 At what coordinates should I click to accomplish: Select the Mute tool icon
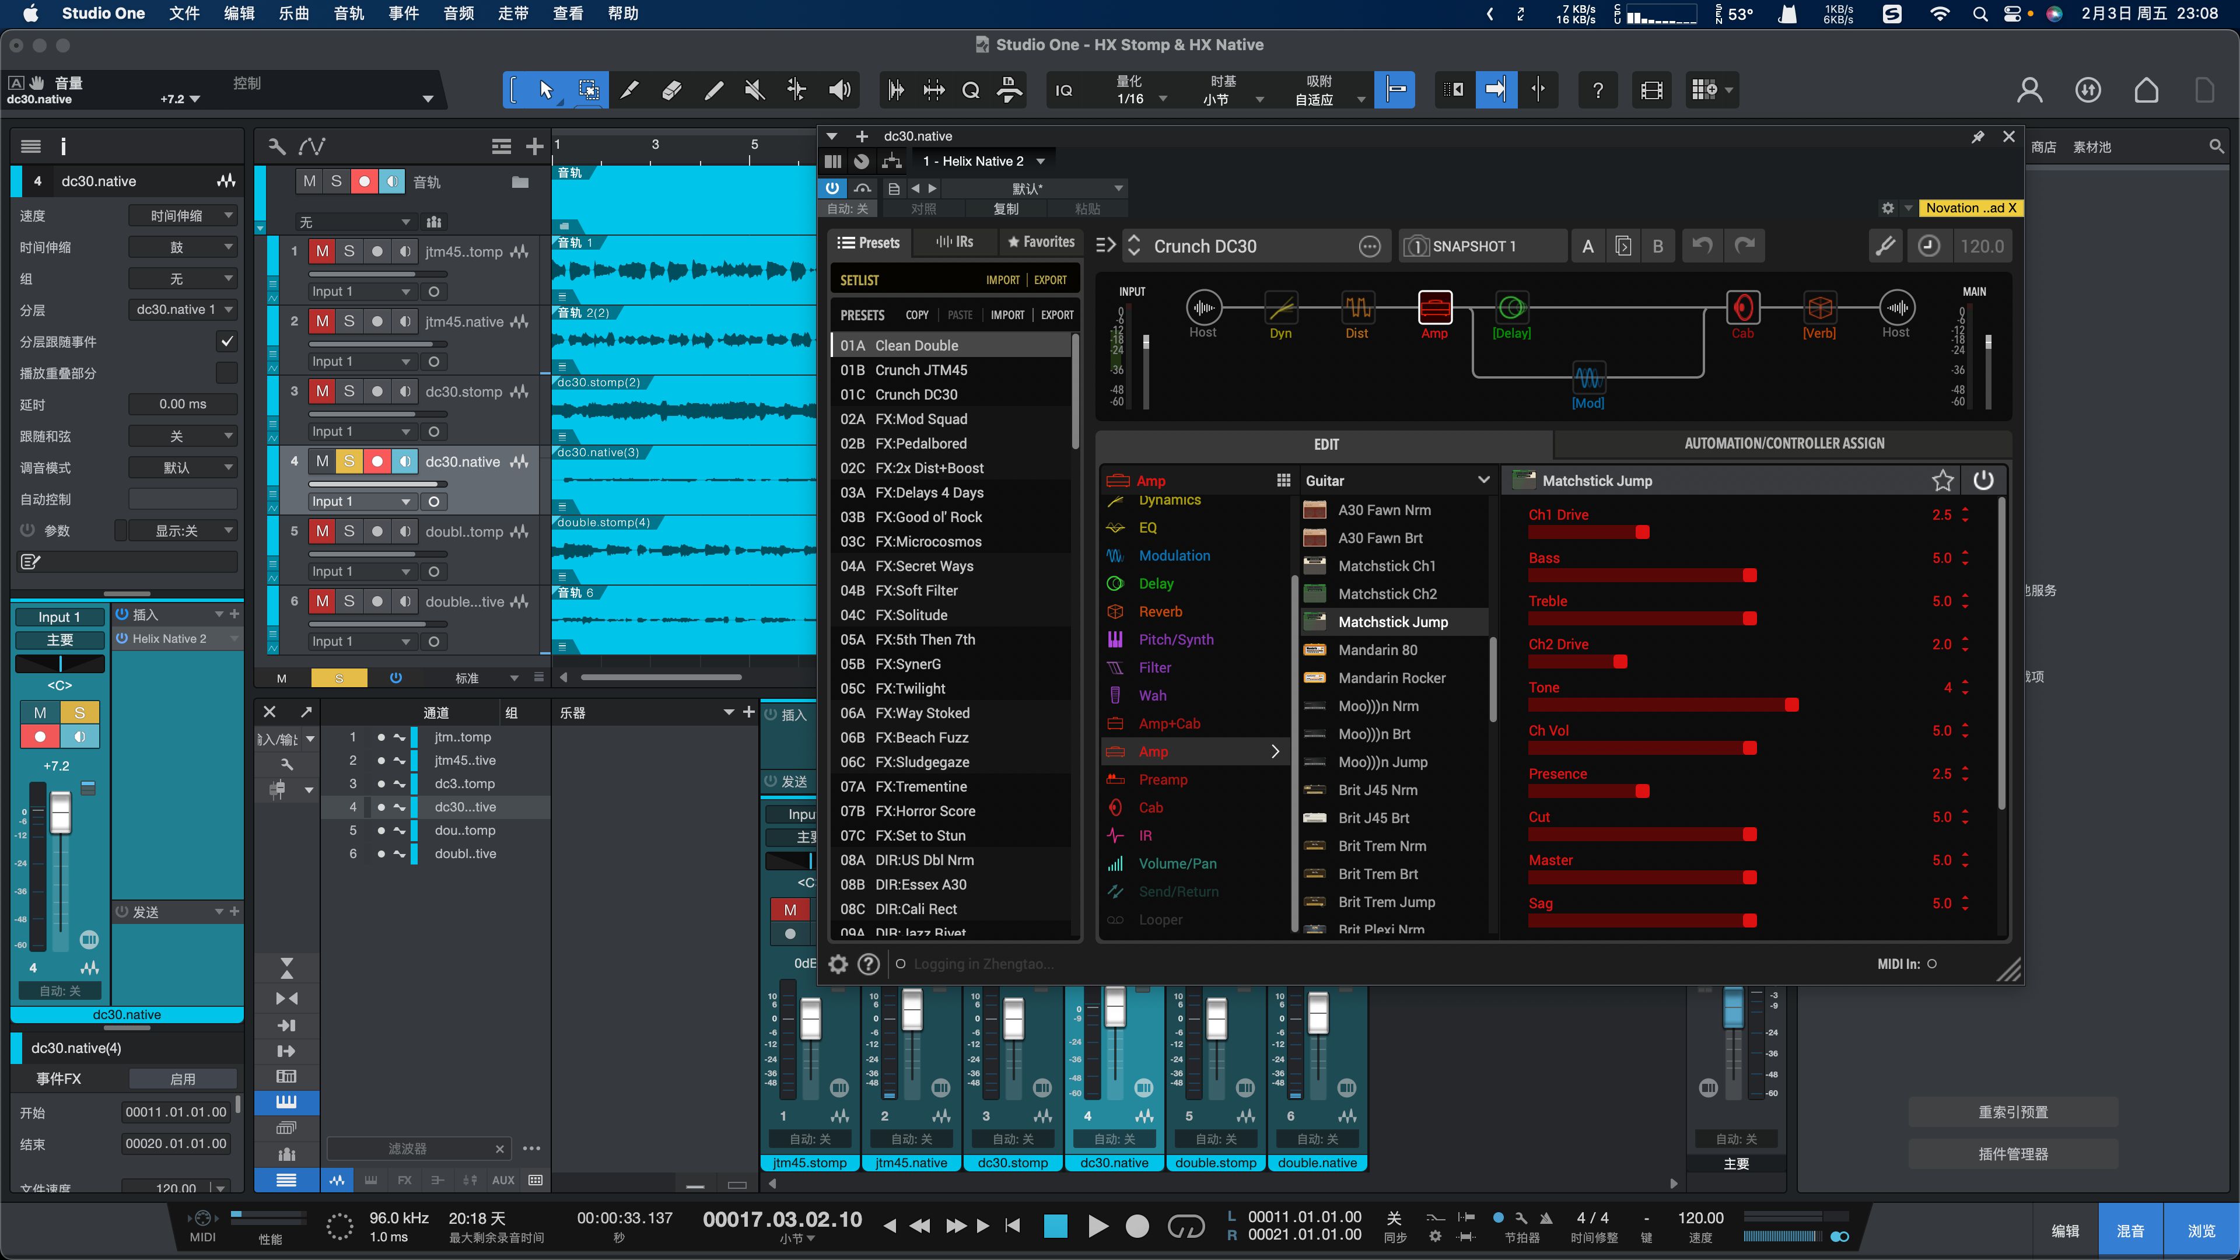click(755, 90)
